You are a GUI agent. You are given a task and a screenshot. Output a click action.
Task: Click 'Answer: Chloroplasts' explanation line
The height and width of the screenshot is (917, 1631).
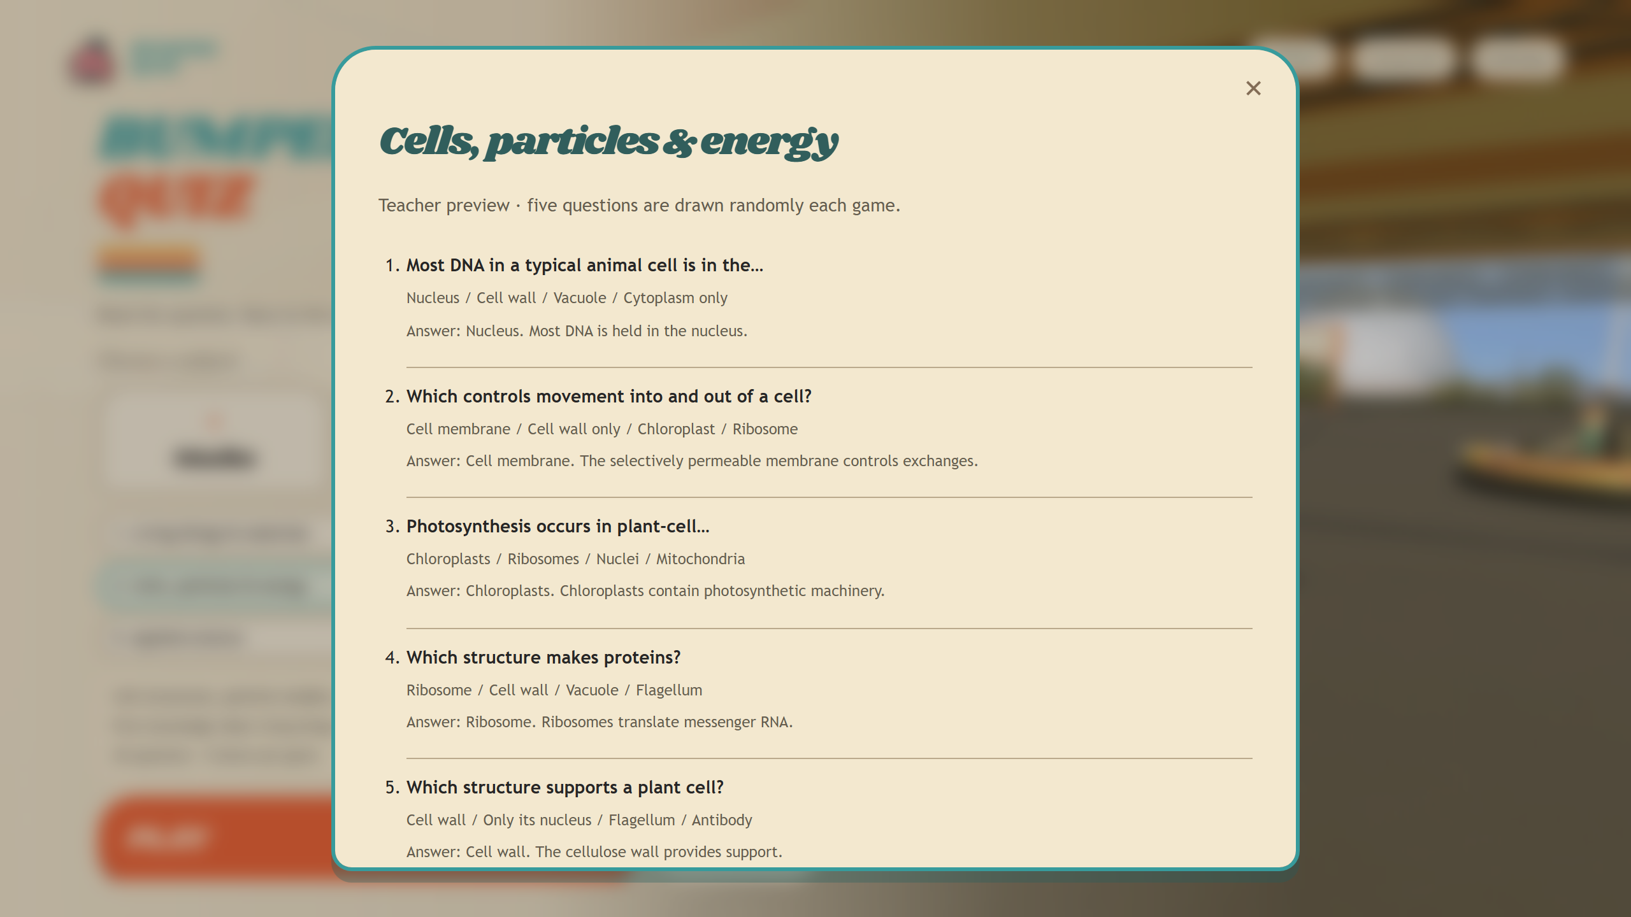[645, 591]
